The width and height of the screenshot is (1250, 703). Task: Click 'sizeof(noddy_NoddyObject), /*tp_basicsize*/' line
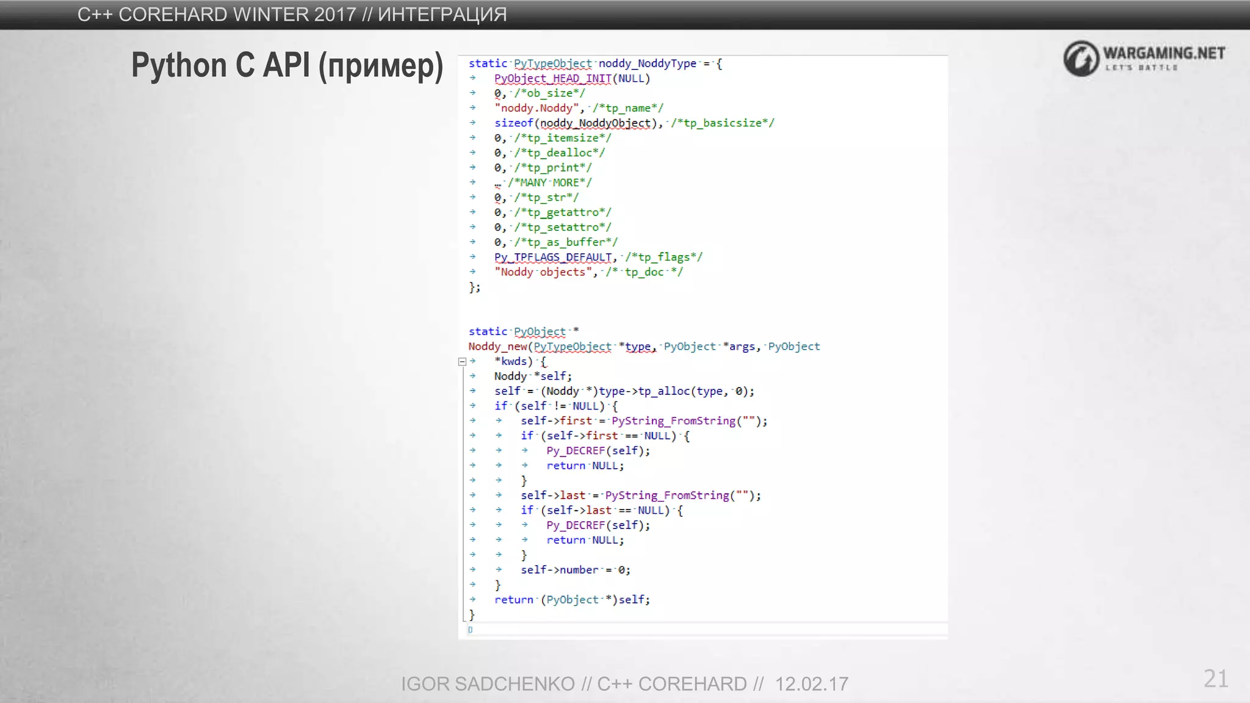(634, 123)
